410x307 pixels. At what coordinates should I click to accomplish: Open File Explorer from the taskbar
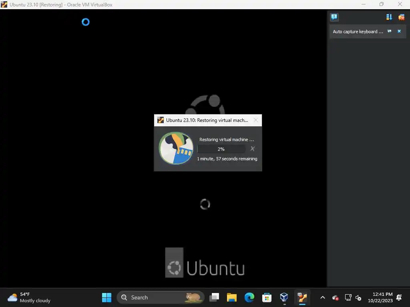point(232,297)
